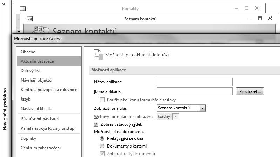Open the Doplňky category
This screenshot has width=280, height=157.
coord(49,138)
